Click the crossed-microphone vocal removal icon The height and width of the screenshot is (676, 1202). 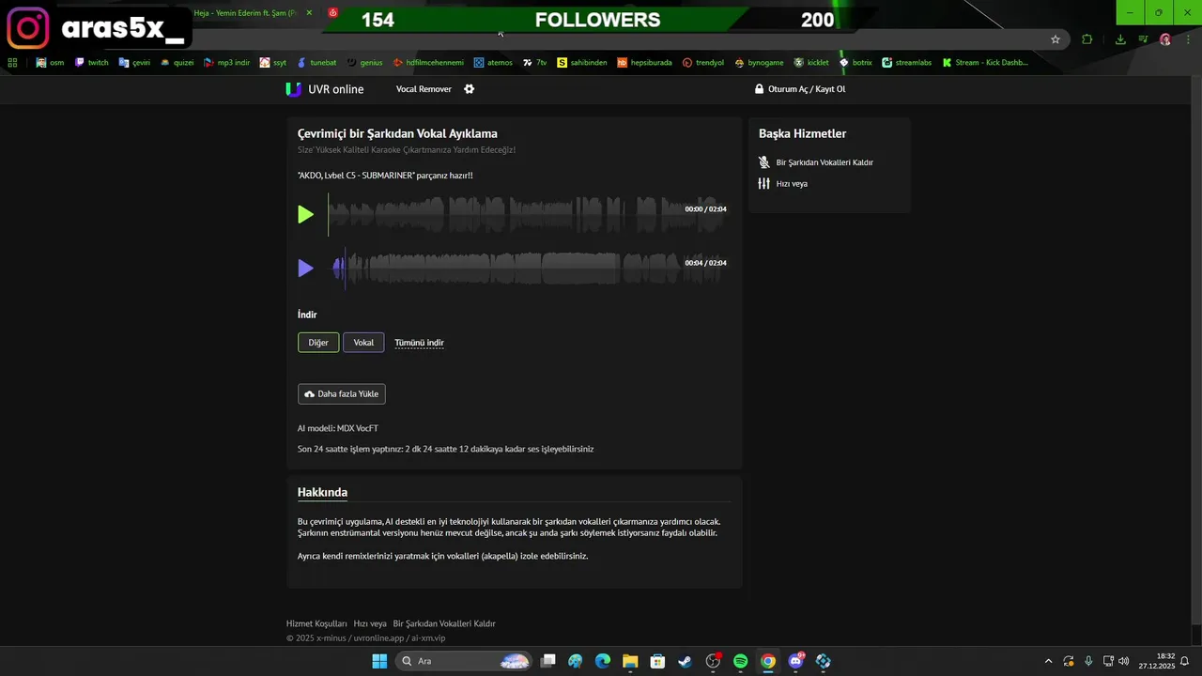click(x=764, y=162)
